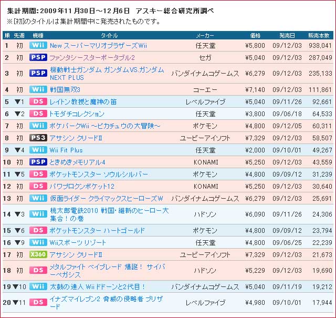Open the X360 アサシン クリードII title link
Viewport: 336px width, 318px height.
coord(76,255)
